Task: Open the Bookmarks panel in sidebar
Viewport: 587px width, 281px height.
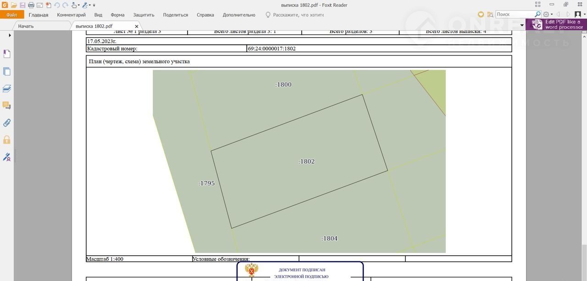Action: (x=7, y=54)
